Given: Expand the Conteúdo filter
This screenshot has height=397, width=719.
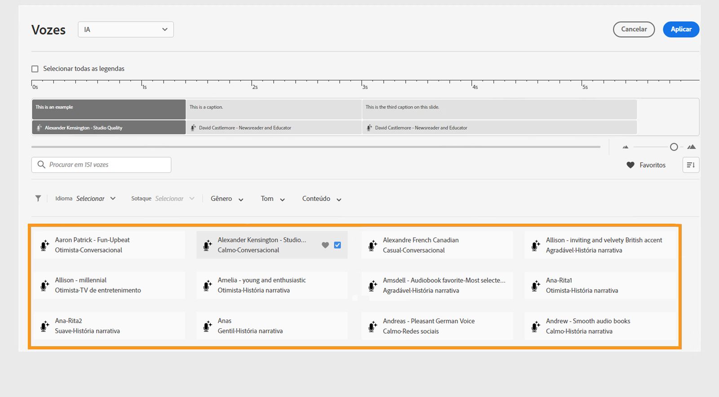Looking at the screenshot, I should pos(322,198).
